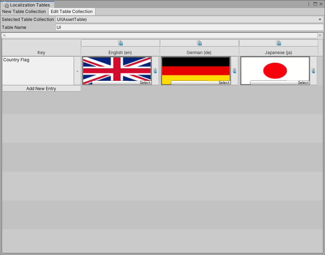Screen dimensions: 325x255
Task: Remove the Country Flag entry with the minus button
Action: tap(77, 71)
